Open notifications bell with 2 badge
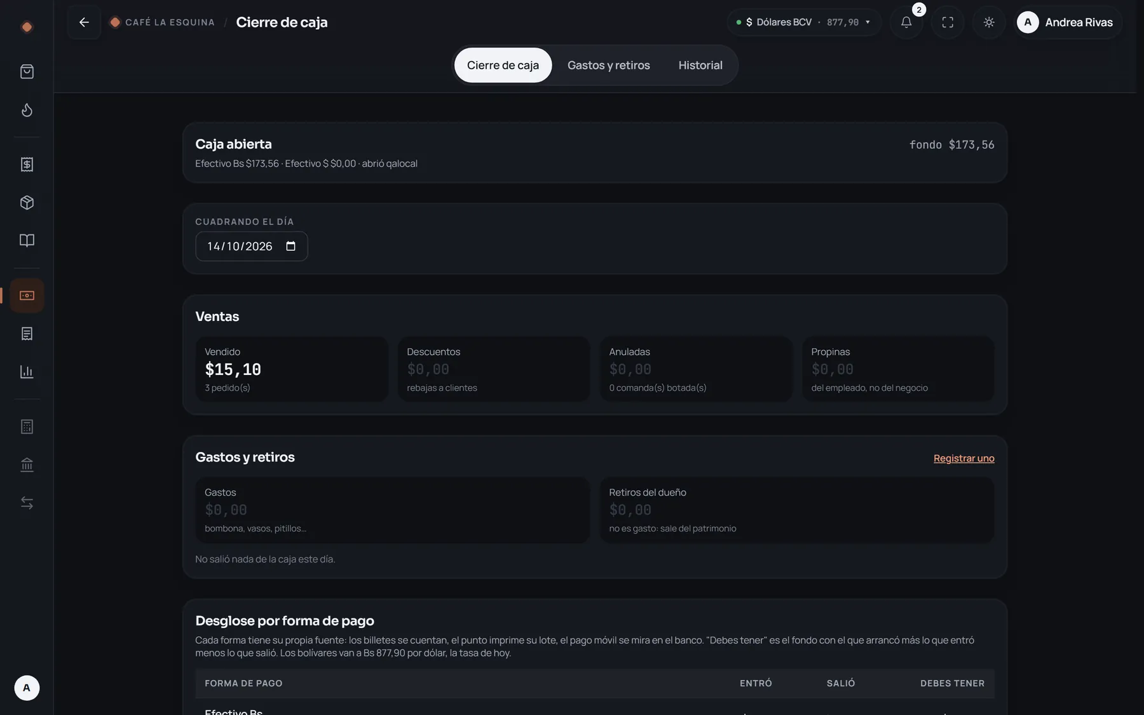The height and width of the screenshot is (715, 1144). 906,22
